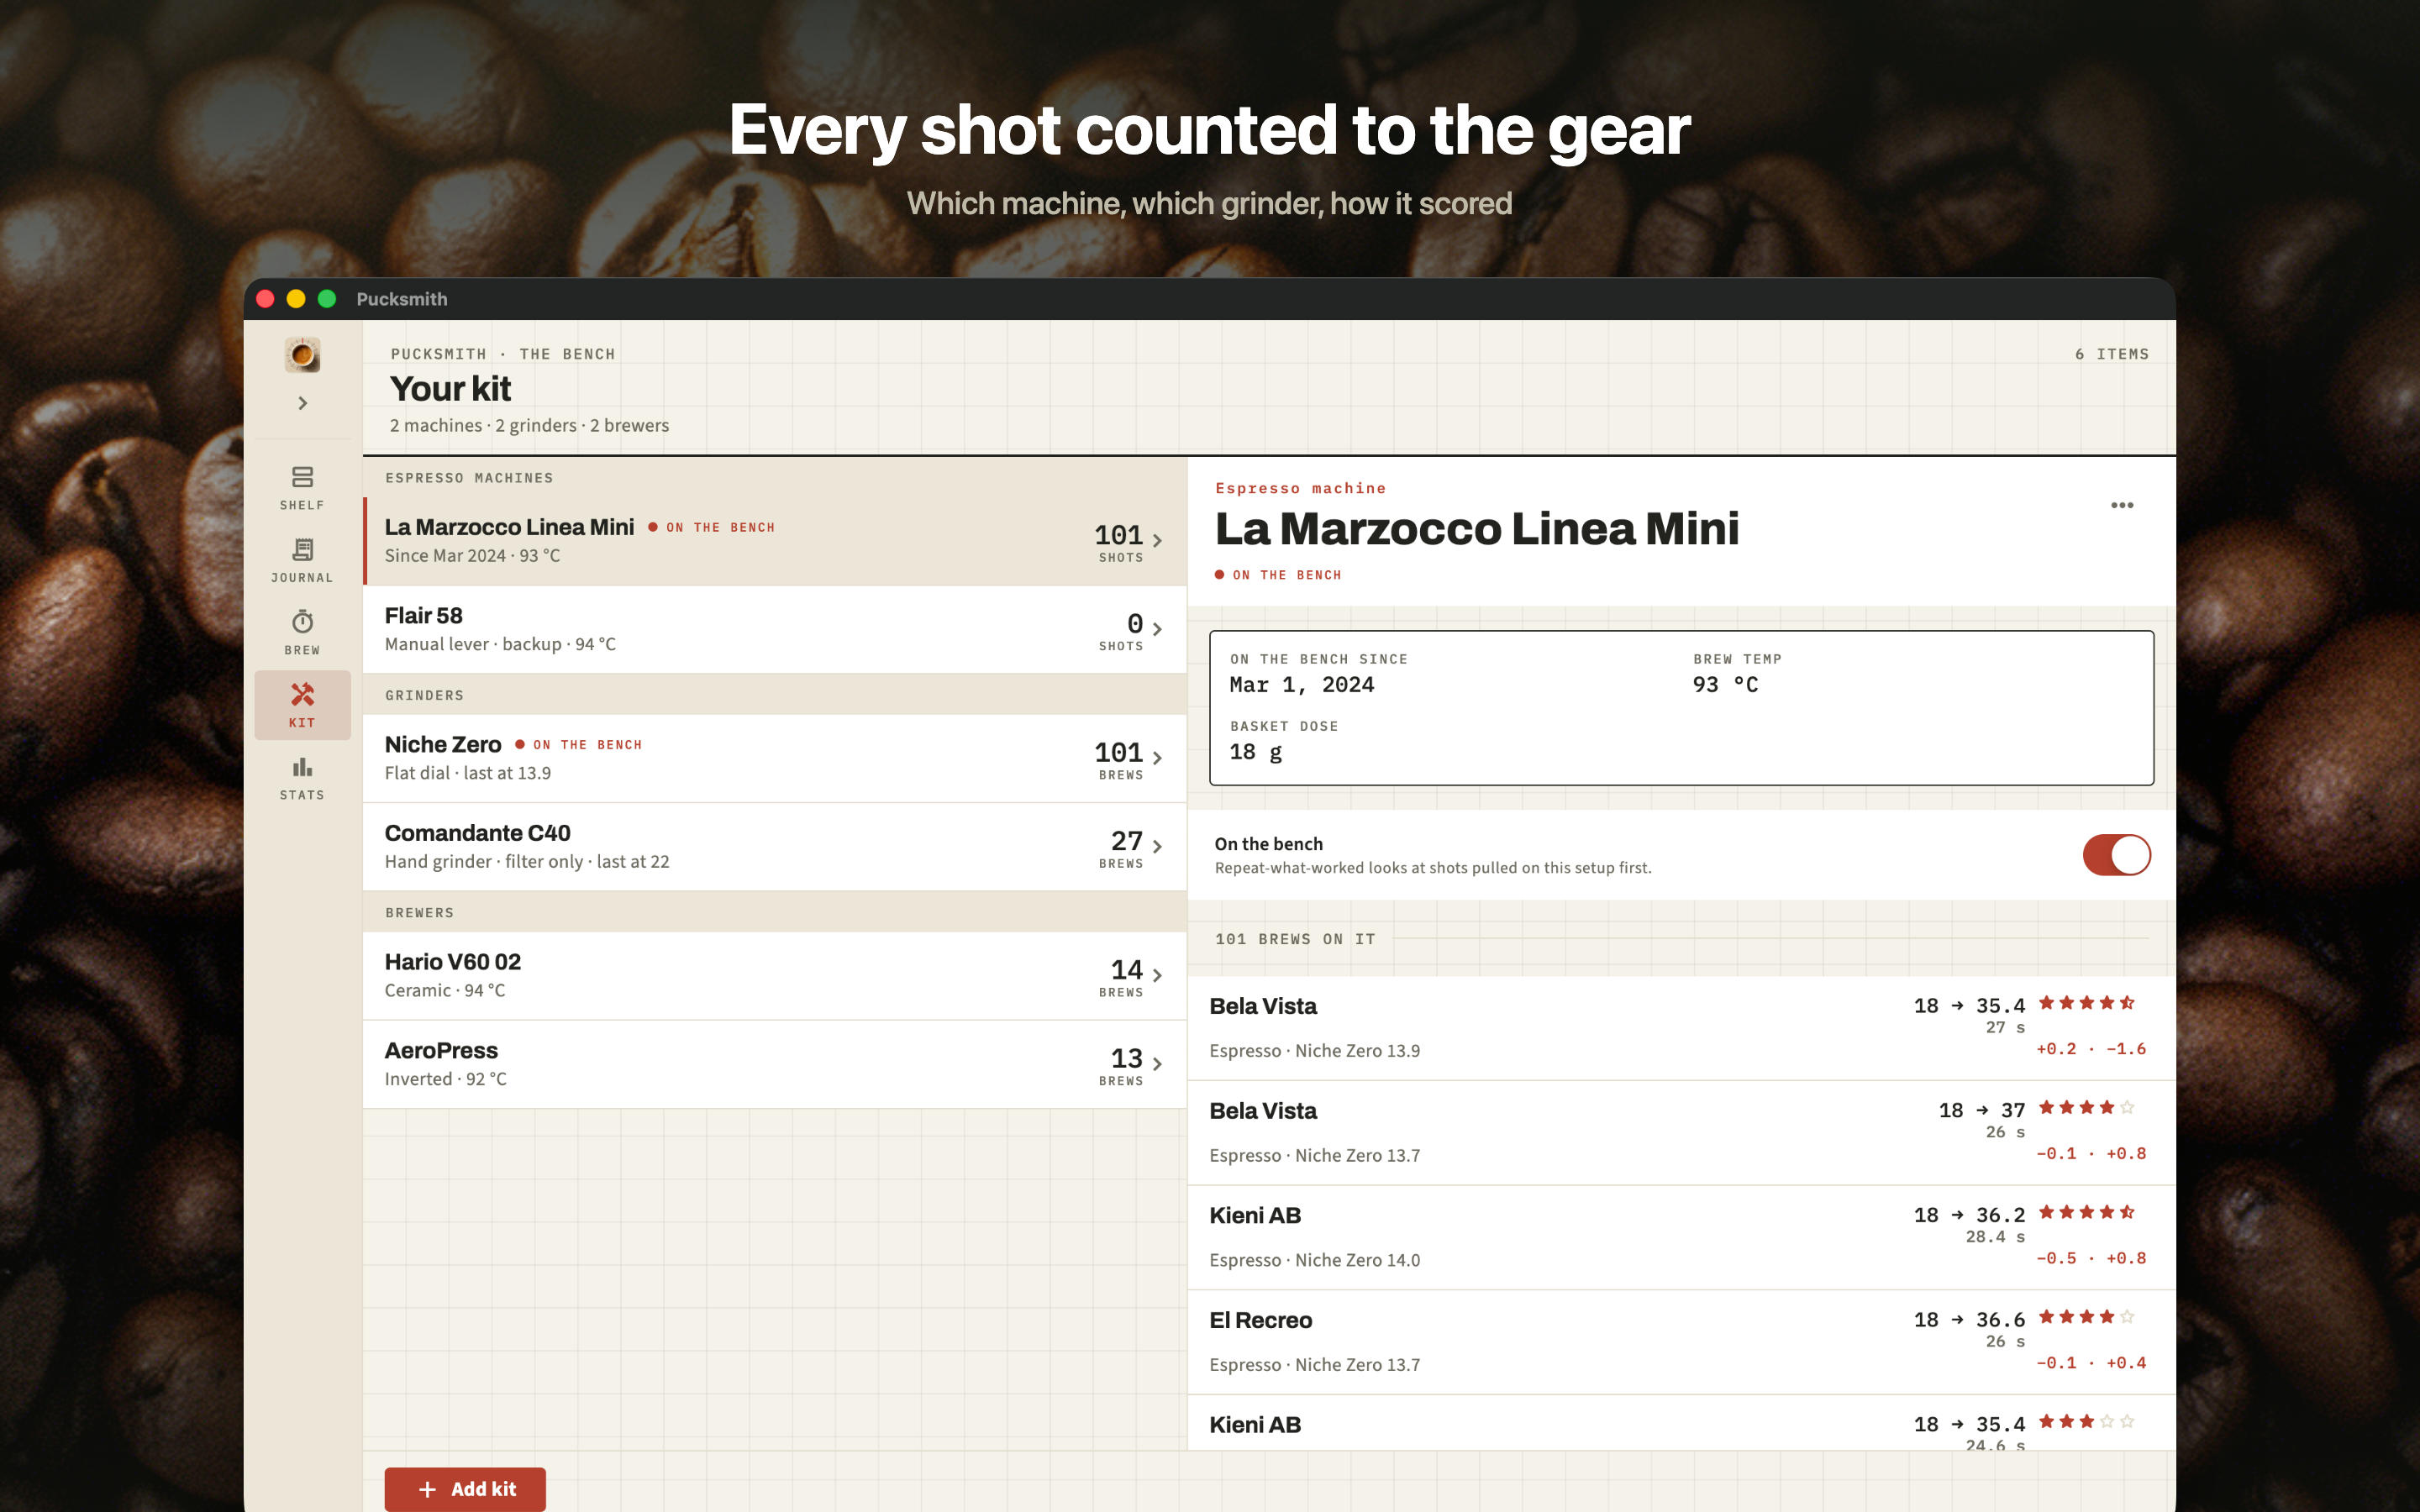Viewport: 2420px width, 1512px height.
Task: Click the 93 °C brew temp value
Action: [1725, 685]
